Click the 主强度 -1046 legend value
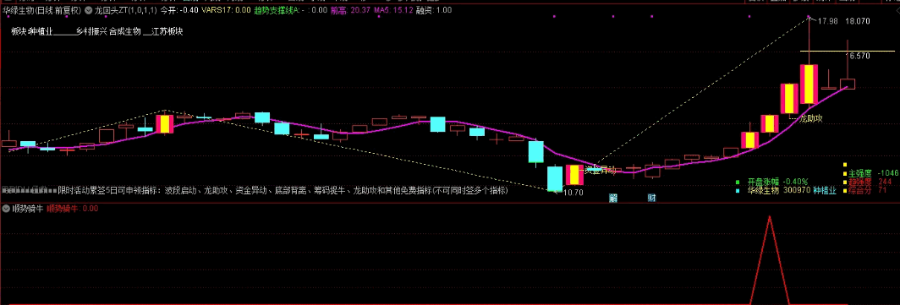This screenshot has width=900, height=305. (873, 173)
